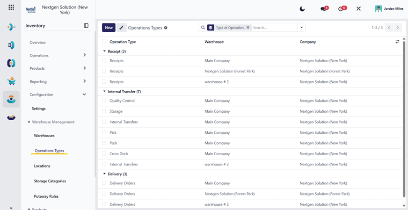Screen dimensions: 408x210
Task: Sort by Operation Type column header
Action: [123, 42]
